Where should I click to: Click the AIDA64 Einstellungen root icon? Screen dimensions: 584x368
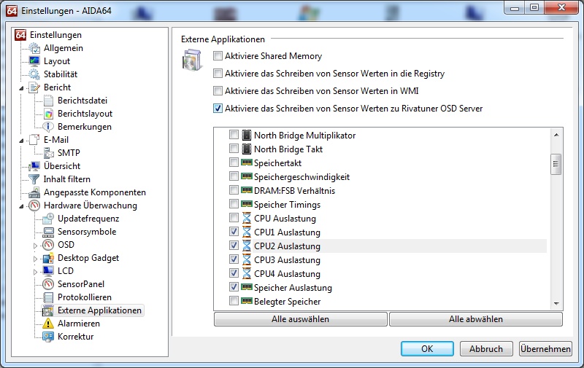point(20,35)
